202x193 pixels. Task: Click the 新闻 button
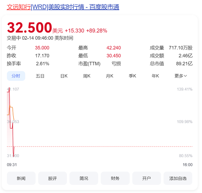tap(21, 178)
